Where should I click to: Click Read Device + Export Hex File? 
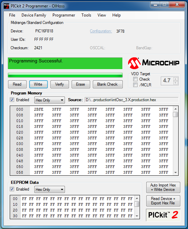pyautogui.click(x=163, y=201)
